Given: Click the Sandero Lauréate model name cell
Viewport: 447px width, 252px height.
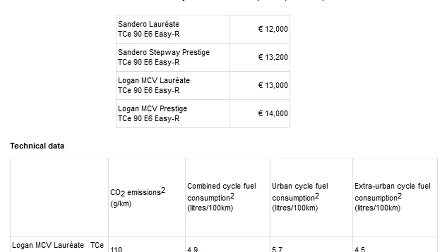Looking at the screenshot, I should pos(149,29).
